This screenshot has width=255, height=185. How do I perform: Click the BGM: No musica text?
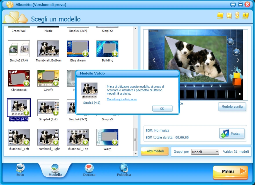click(157, 131)
